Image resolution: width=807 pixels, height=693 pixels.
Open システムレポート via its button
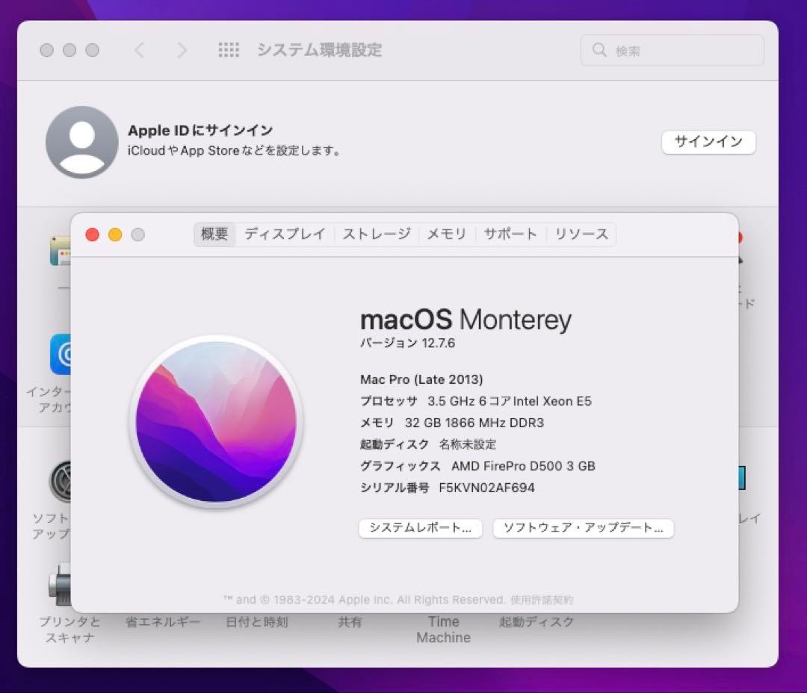(x=420, y=528)
